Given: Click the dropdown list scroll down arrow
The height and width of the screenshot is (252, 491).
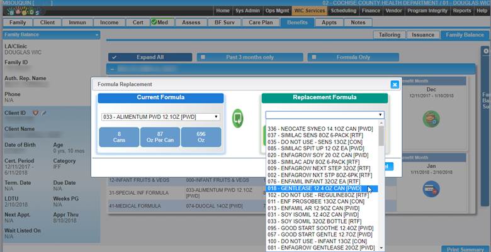Looking at the screenshot, I should pyautogui.click(x=381, y=248).
